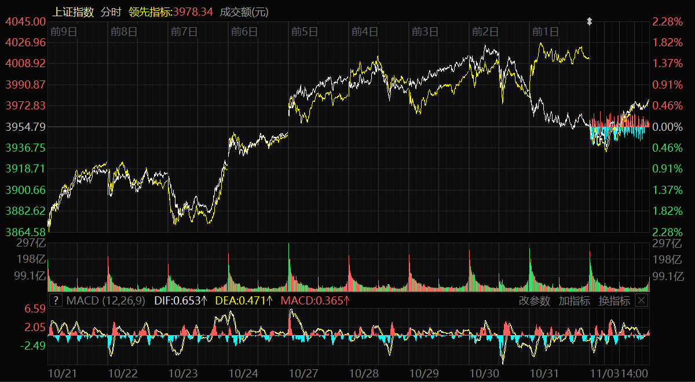
Task: Select the 前5日 day marker
Action: pyautogui.click(x=304, y=32)
